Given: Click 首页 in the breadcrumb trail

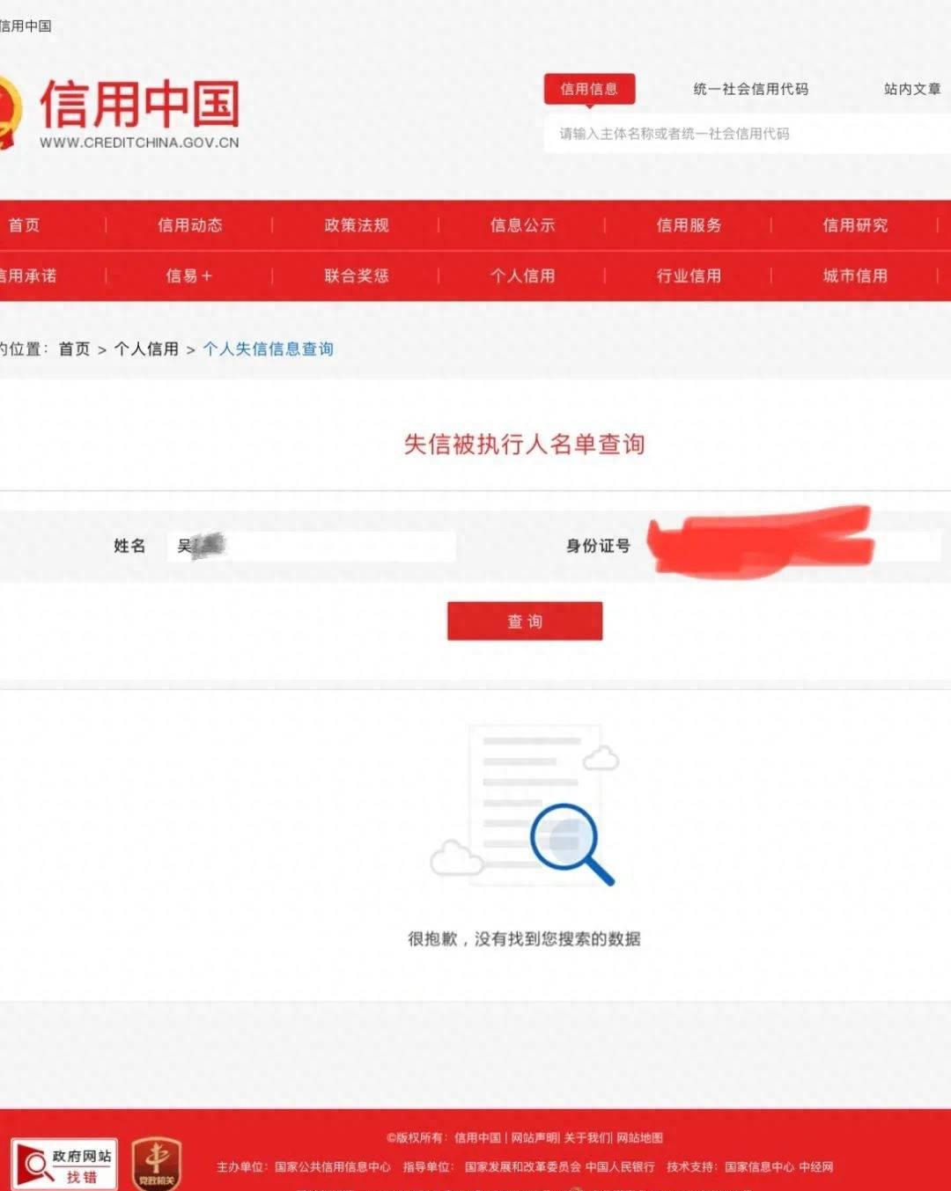Looking at the screenshot, I should tap(74, 348).
